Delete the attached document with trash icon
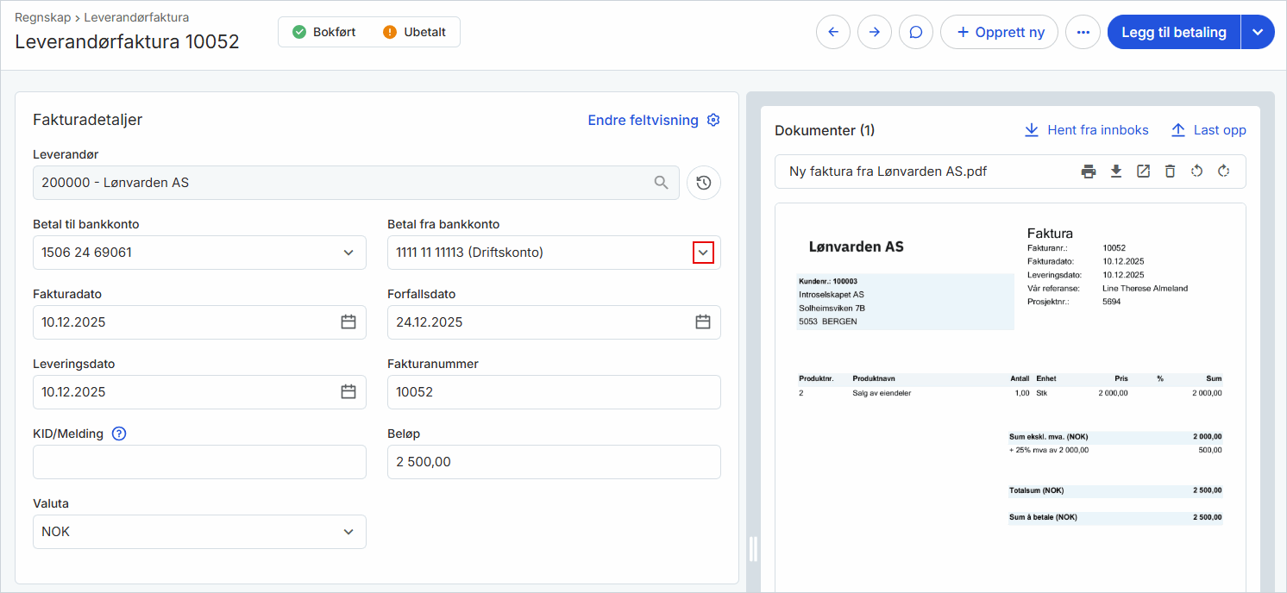The width and height of the screenshot is (1287, 593). [1170, 172]
